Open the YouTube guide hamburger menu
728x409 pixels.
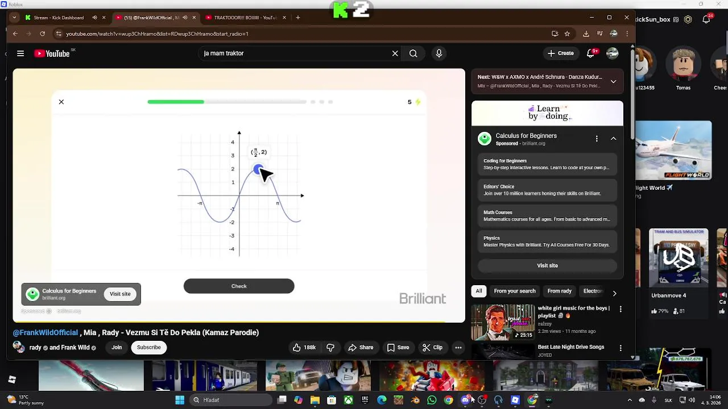click(20, 53)
